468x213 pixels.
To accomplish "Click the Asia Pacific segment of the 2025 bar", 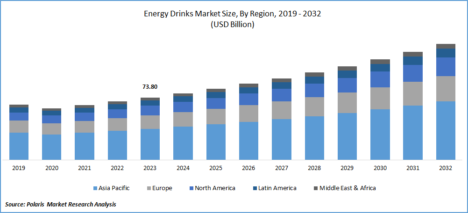I will pyautogui.click(x=216, y=142).
